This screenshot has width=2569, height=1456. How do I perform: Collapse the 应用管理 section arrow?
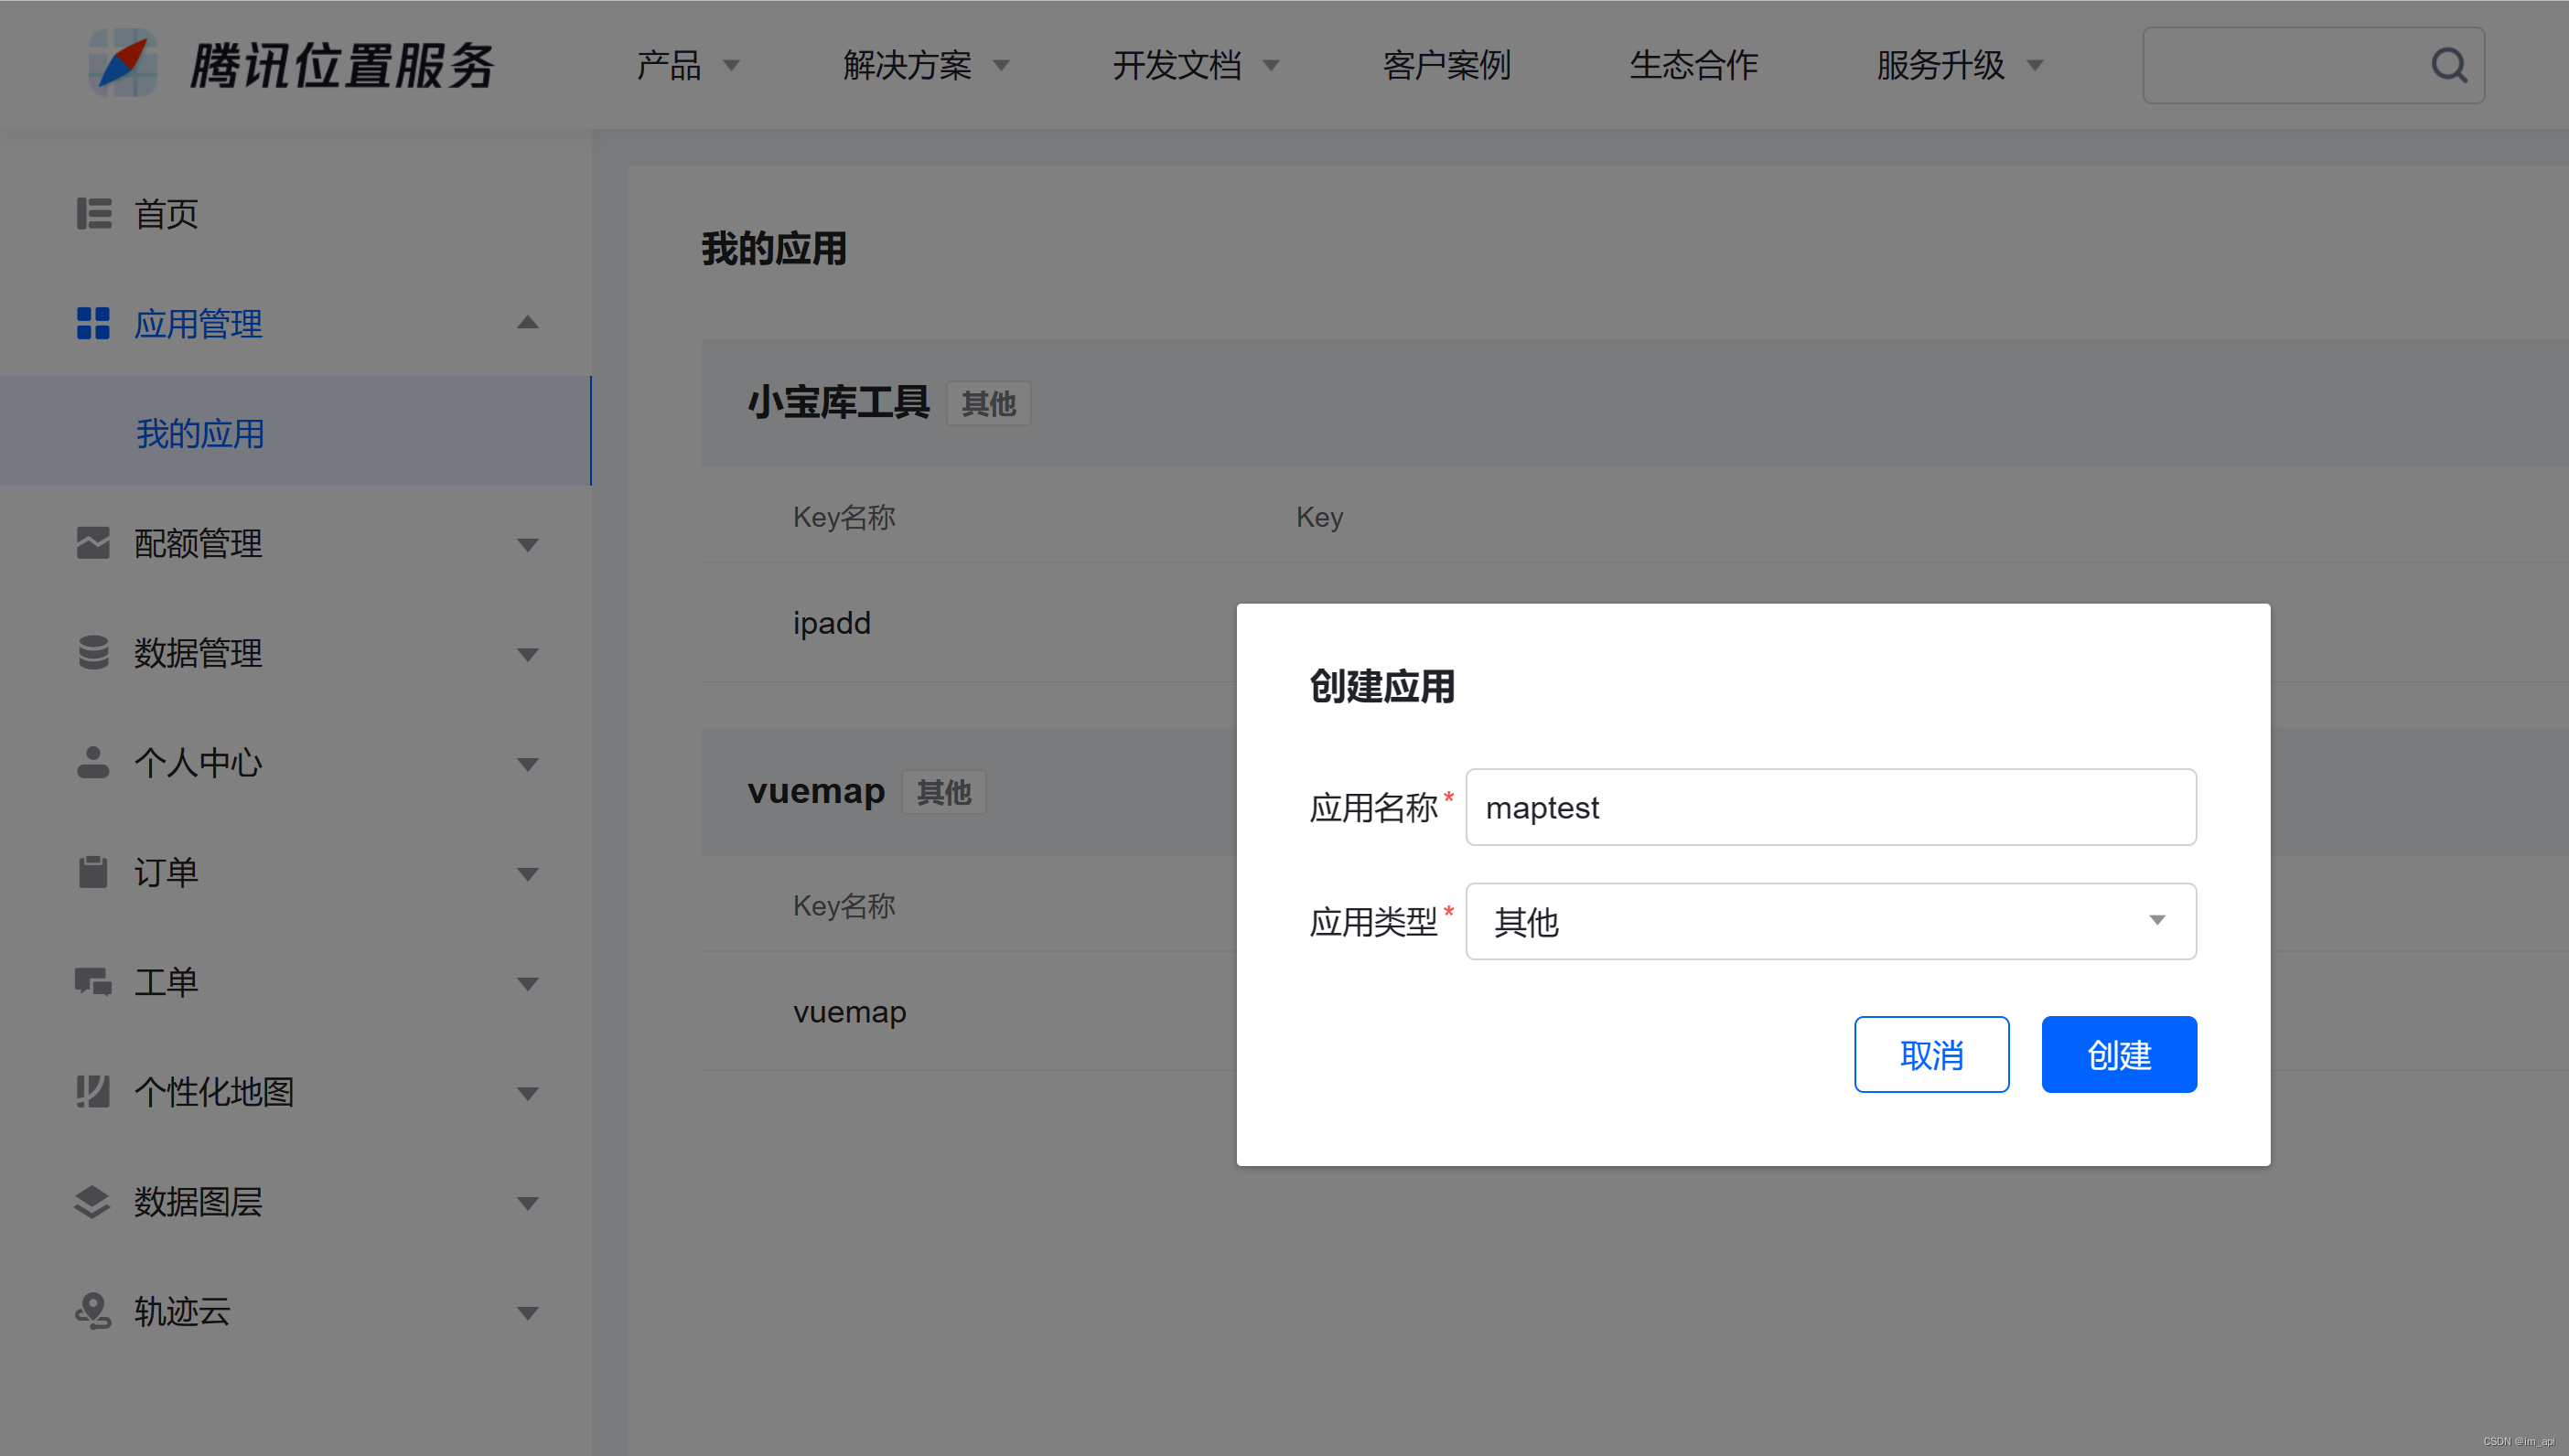pyautogui.click(x=527, y=323)
